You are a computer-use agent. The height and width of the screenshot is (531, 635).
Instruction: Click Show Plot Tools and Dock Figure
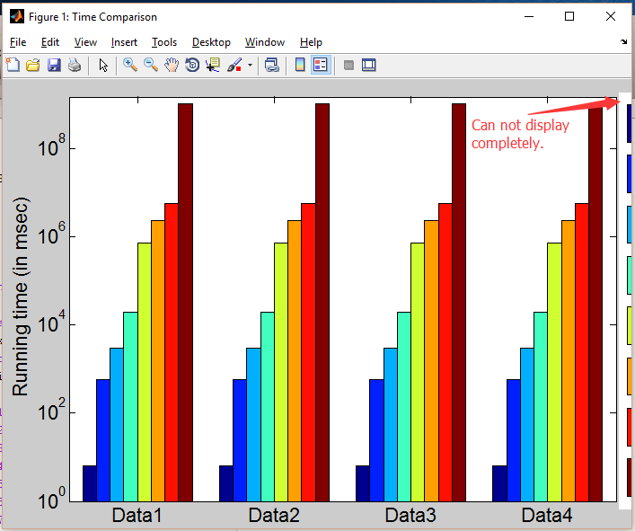click(368, 65)
